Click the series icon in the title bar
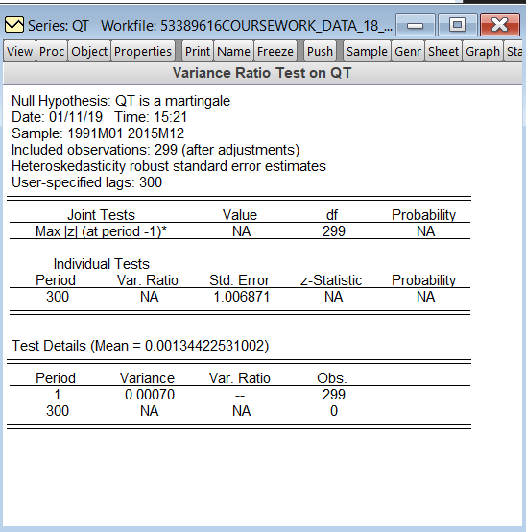Screen dimensions: 526x532 pyautogui.click(x=14, y=25)
